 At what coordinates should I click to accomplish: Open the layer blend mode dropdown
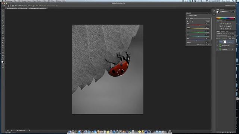coord(222,36)
